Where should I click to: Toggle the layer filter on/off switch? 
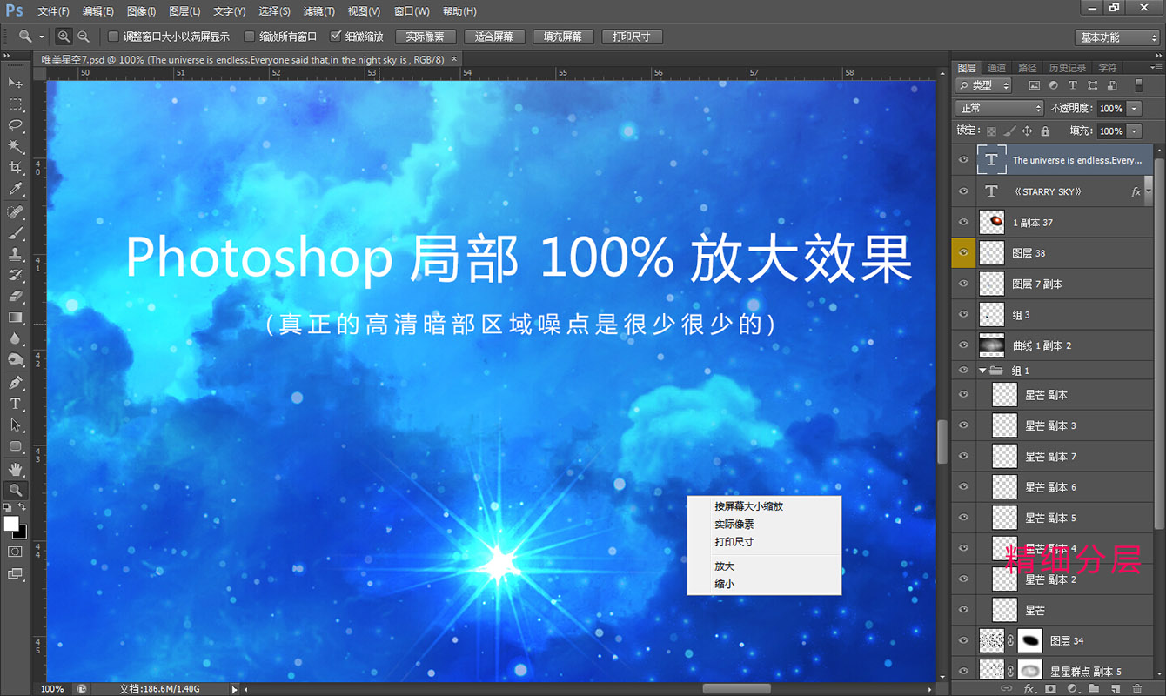(1138, 85)
